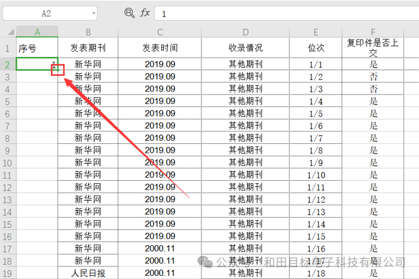Image resolution: width=419 pixels, height=279 pixels.
Task: Click the 收录情况 header cell
Action: click(x=245, y=48)
